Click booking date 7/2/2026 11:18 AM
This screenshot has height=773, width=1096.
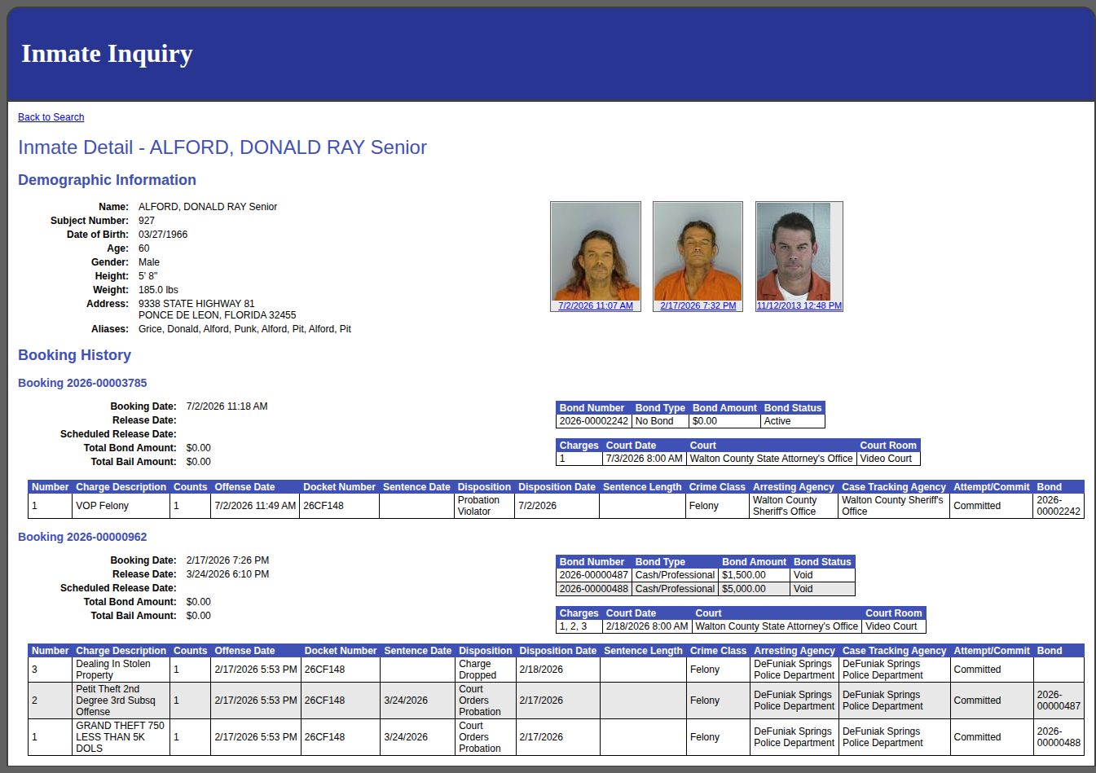tap(227, 406)
